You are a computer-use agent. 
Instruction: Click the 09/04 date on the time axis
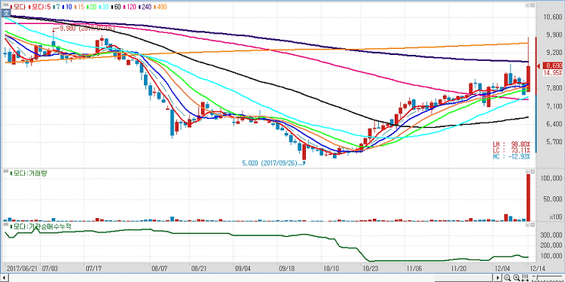[243, 268]
